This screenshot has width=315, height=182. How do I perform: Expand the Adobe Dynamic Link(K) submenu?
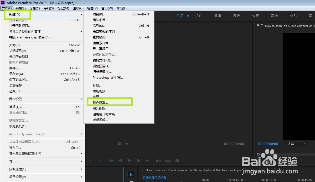(81, 134)
